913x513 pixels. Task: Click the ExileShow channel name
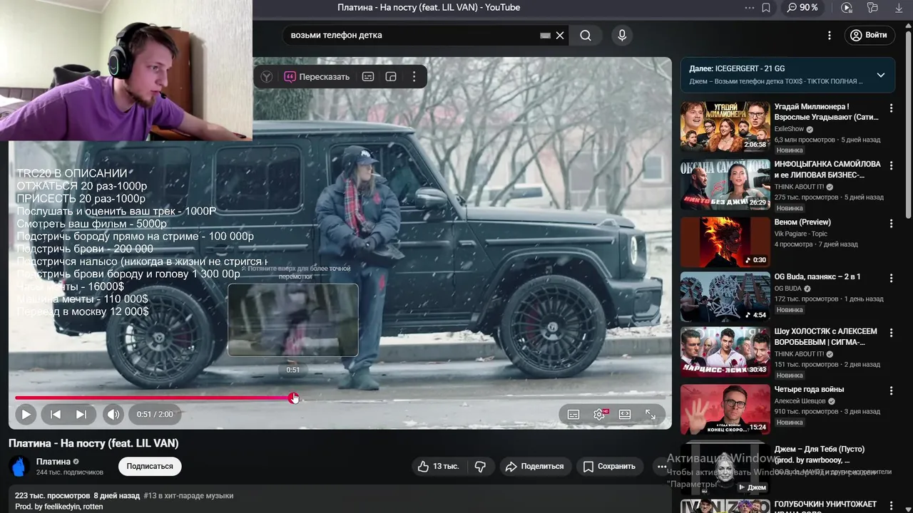click(x=789, y=130)
